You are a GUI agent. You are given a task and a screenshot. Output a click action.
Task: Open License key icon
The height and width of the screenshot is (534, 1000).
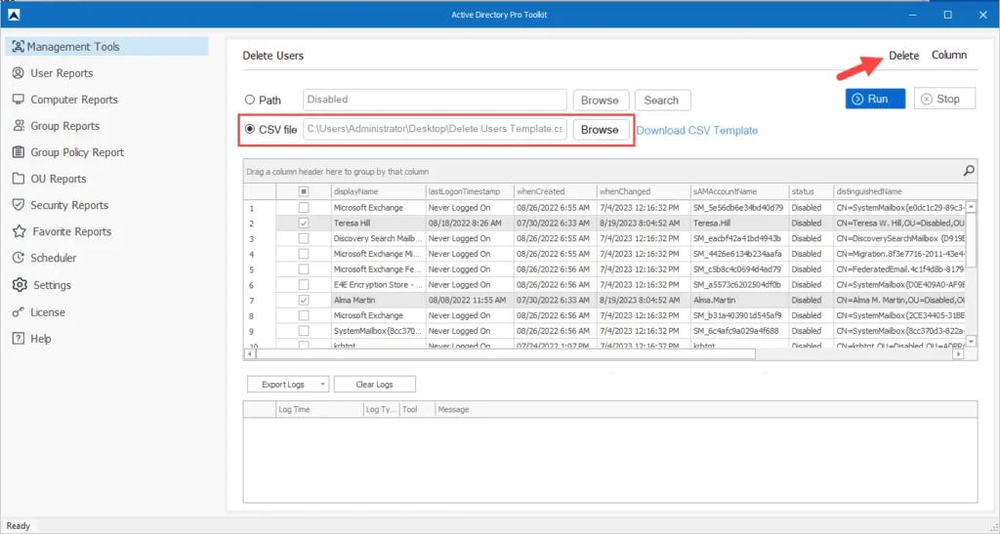[x=19, y=312]
